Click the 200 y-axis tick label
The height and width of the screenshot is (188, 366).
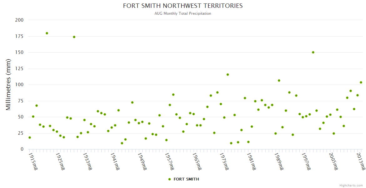click(19, 20)
